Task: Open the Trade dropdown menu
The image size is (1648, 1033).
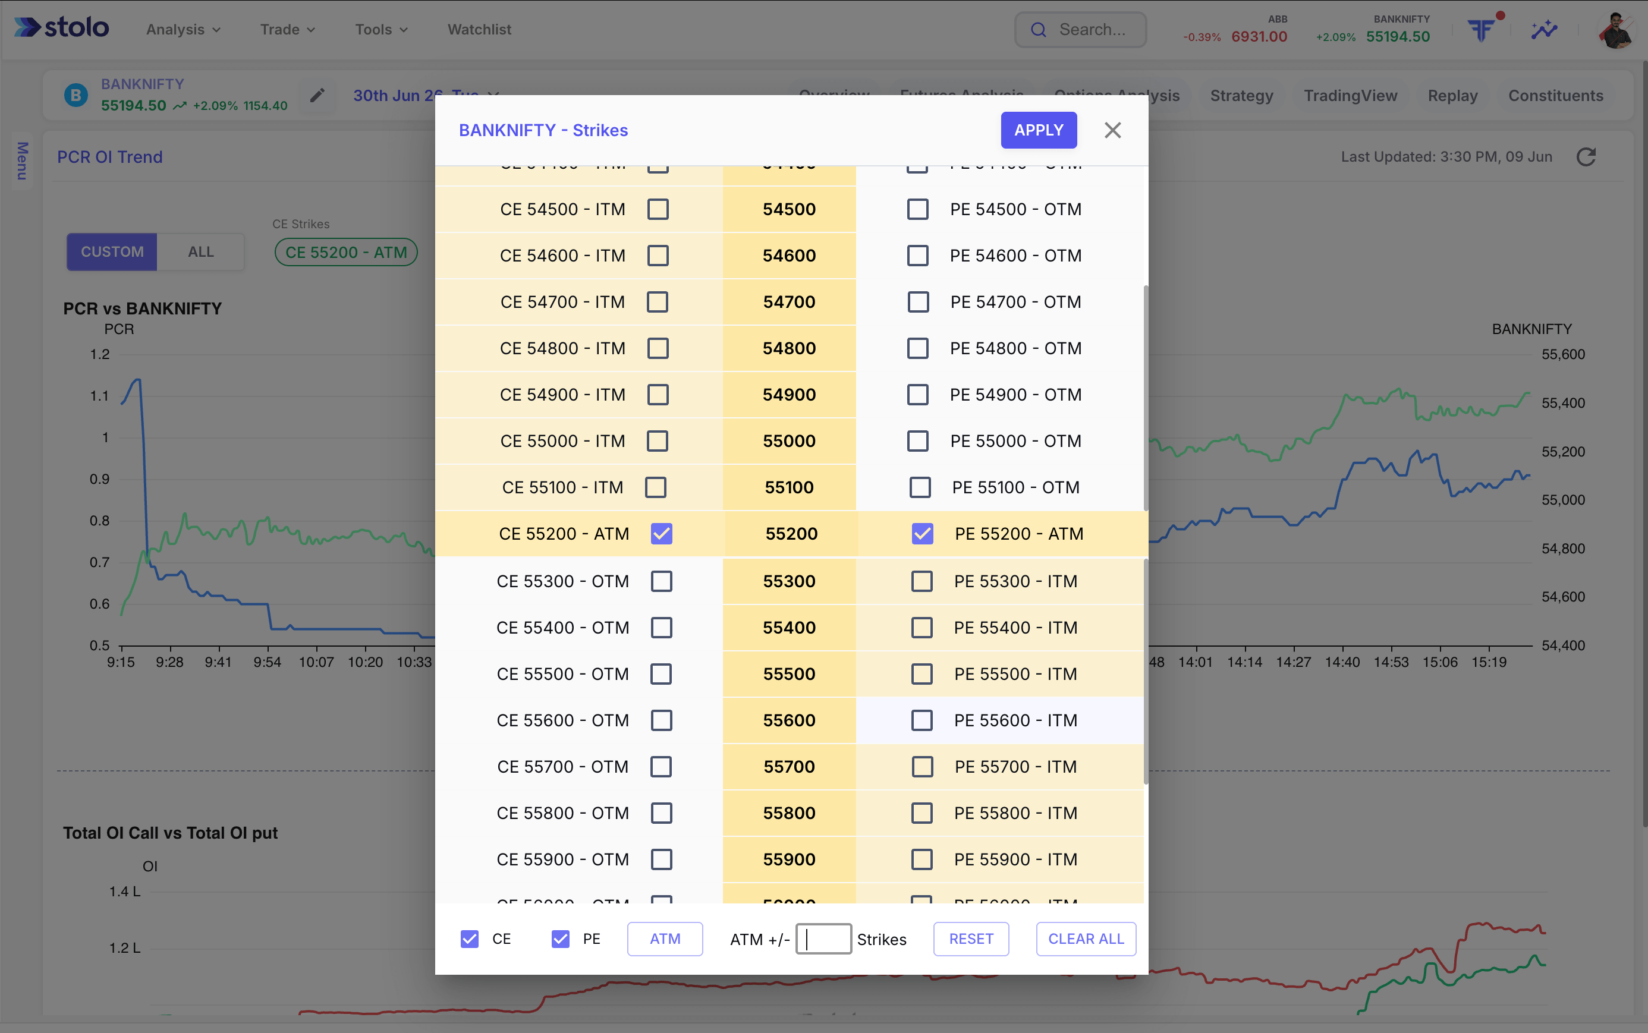Action: 287,29
